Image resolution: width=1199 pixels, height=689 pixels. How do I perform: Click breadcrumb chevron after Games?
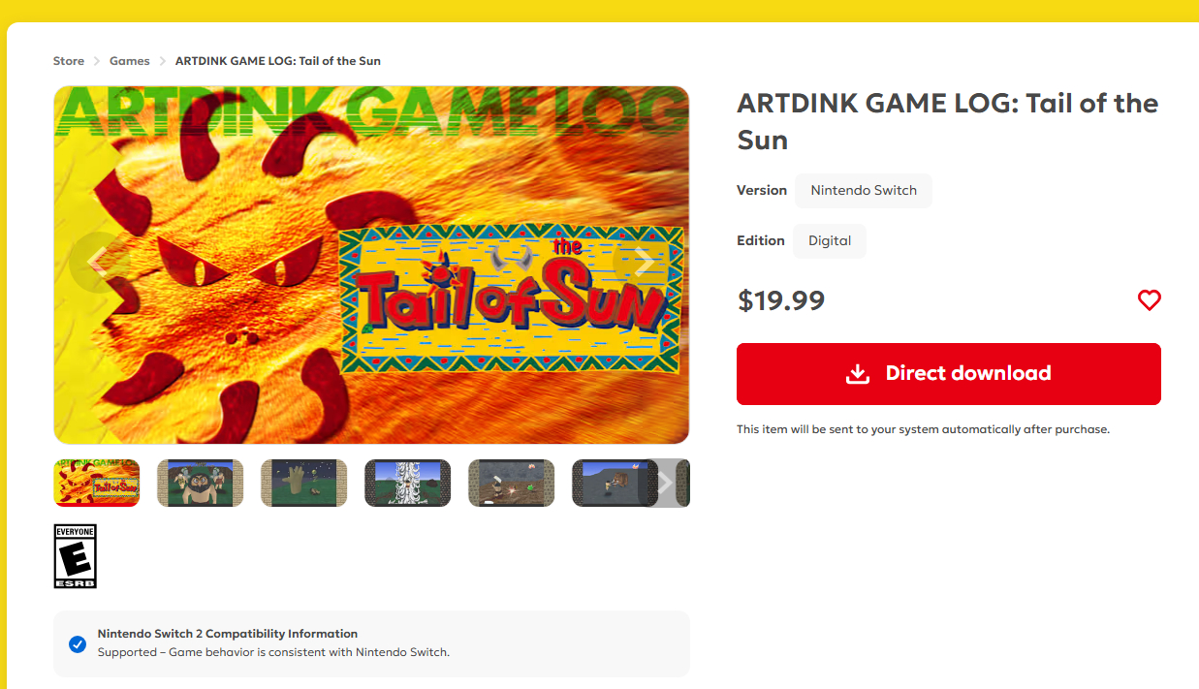163,61
